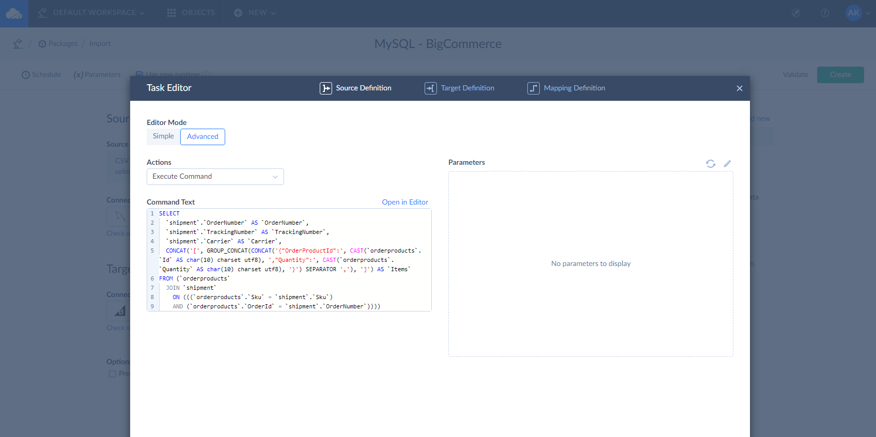Click Open in Editor link
The height and width of the screenshot is (437, 876).
pyautogui.click(x=405, y=202)
